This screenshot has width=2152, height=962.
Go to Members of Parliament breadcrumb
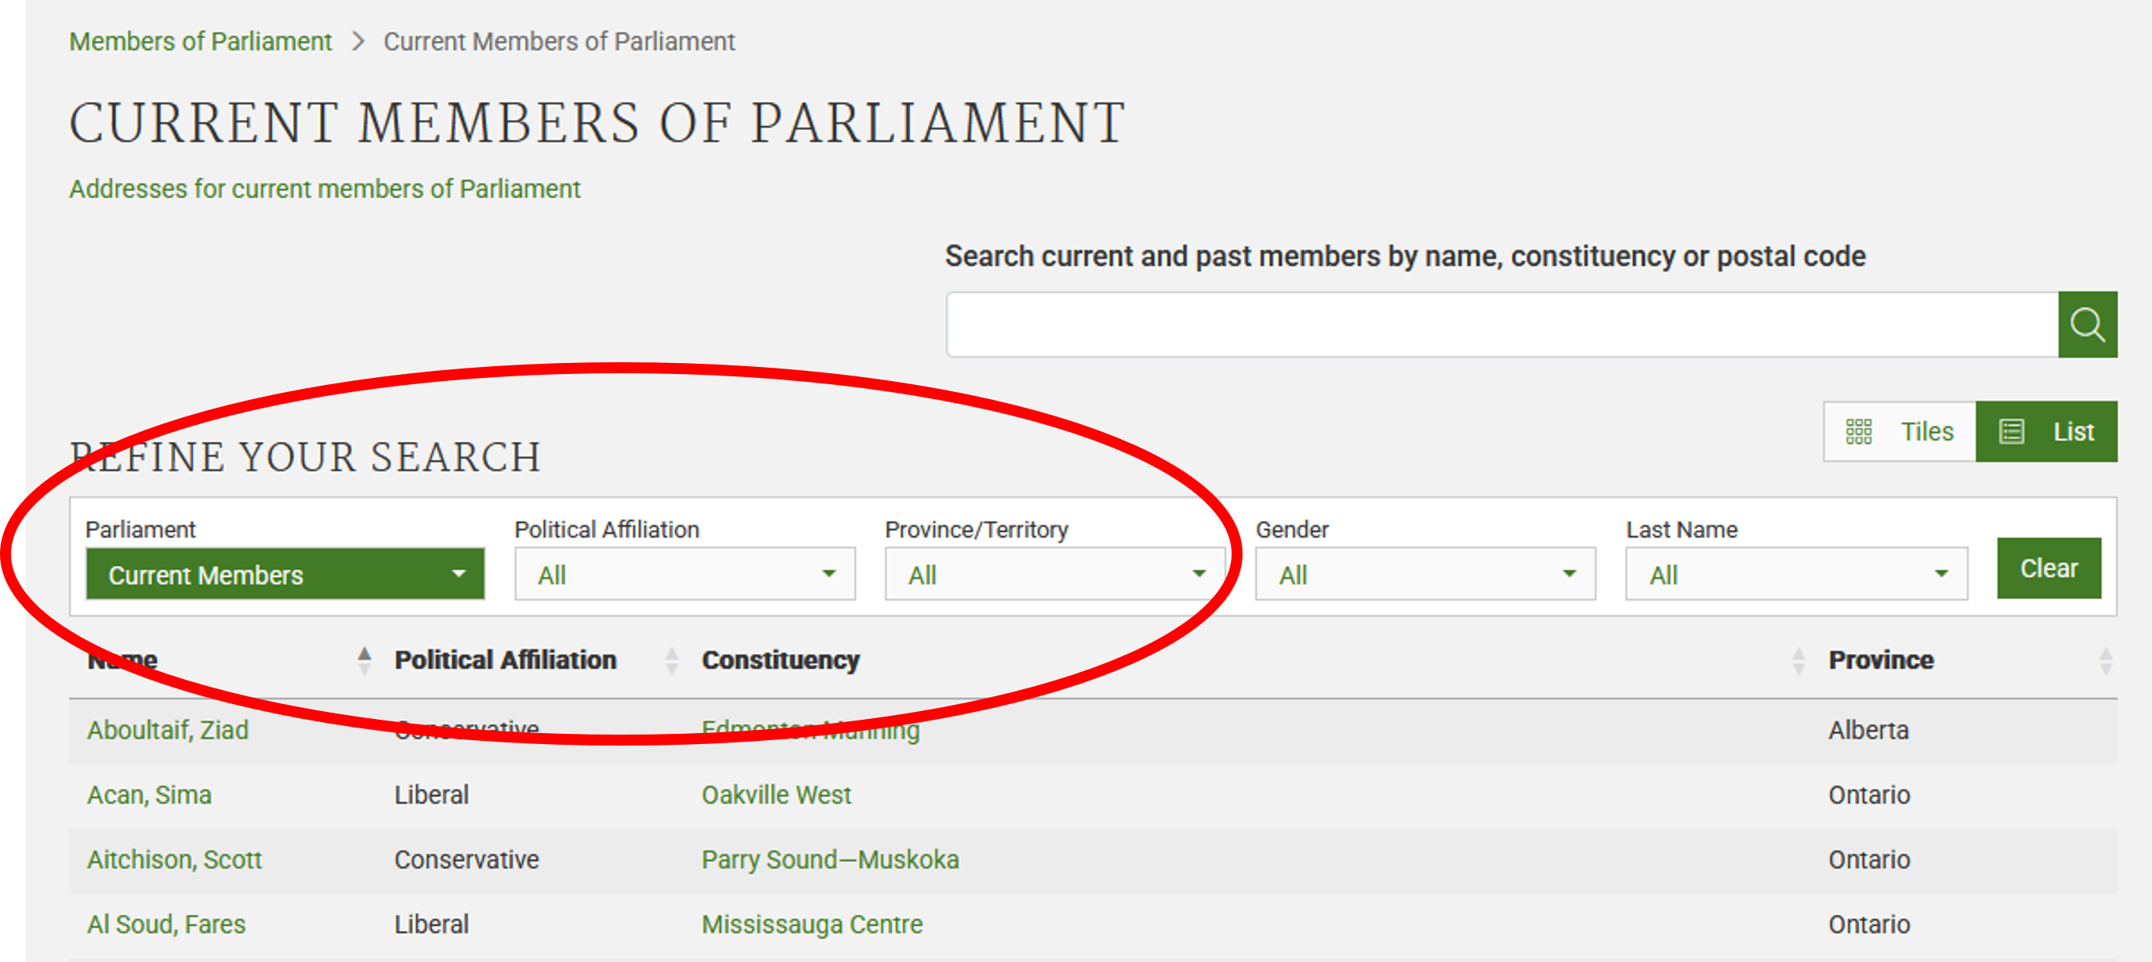(201, 41)
